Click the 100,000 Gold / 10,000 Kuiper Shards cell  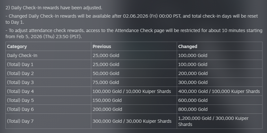point(132,91)
